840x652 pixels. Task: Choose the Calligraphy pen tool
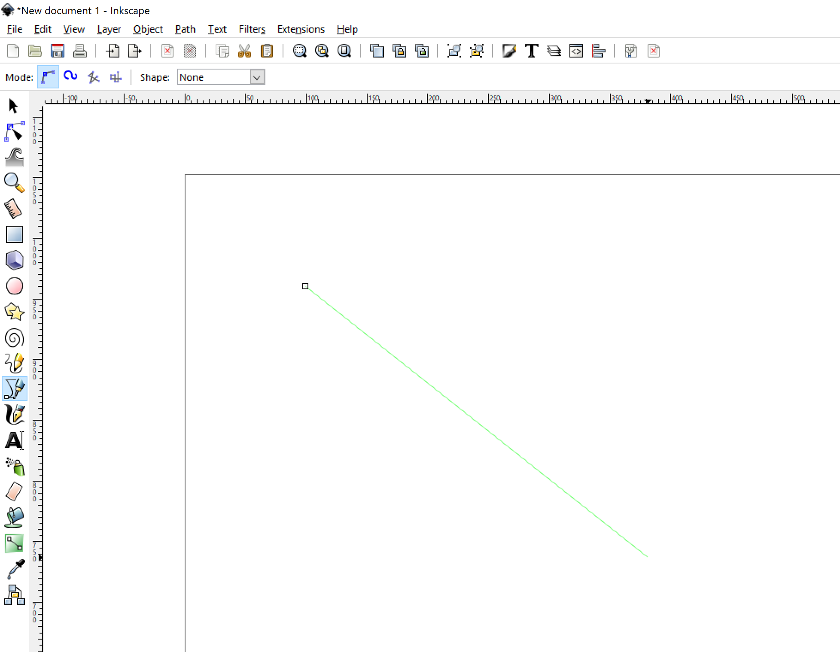pyautogui.click(x=14, y=415)
